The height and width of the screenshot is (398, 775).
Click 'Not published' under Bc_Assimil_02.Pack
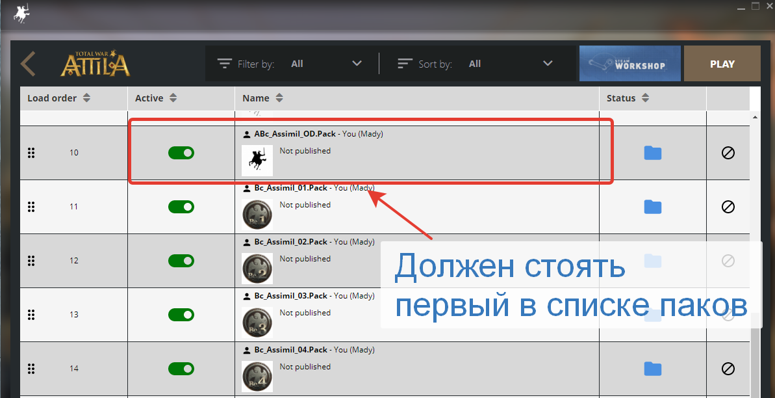[x=305, y=258]
